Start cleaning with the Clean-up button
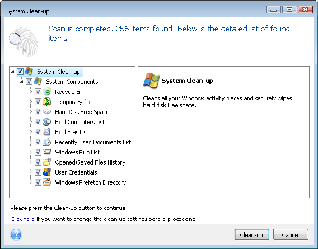The image size is (318, 249). [252, 234]
